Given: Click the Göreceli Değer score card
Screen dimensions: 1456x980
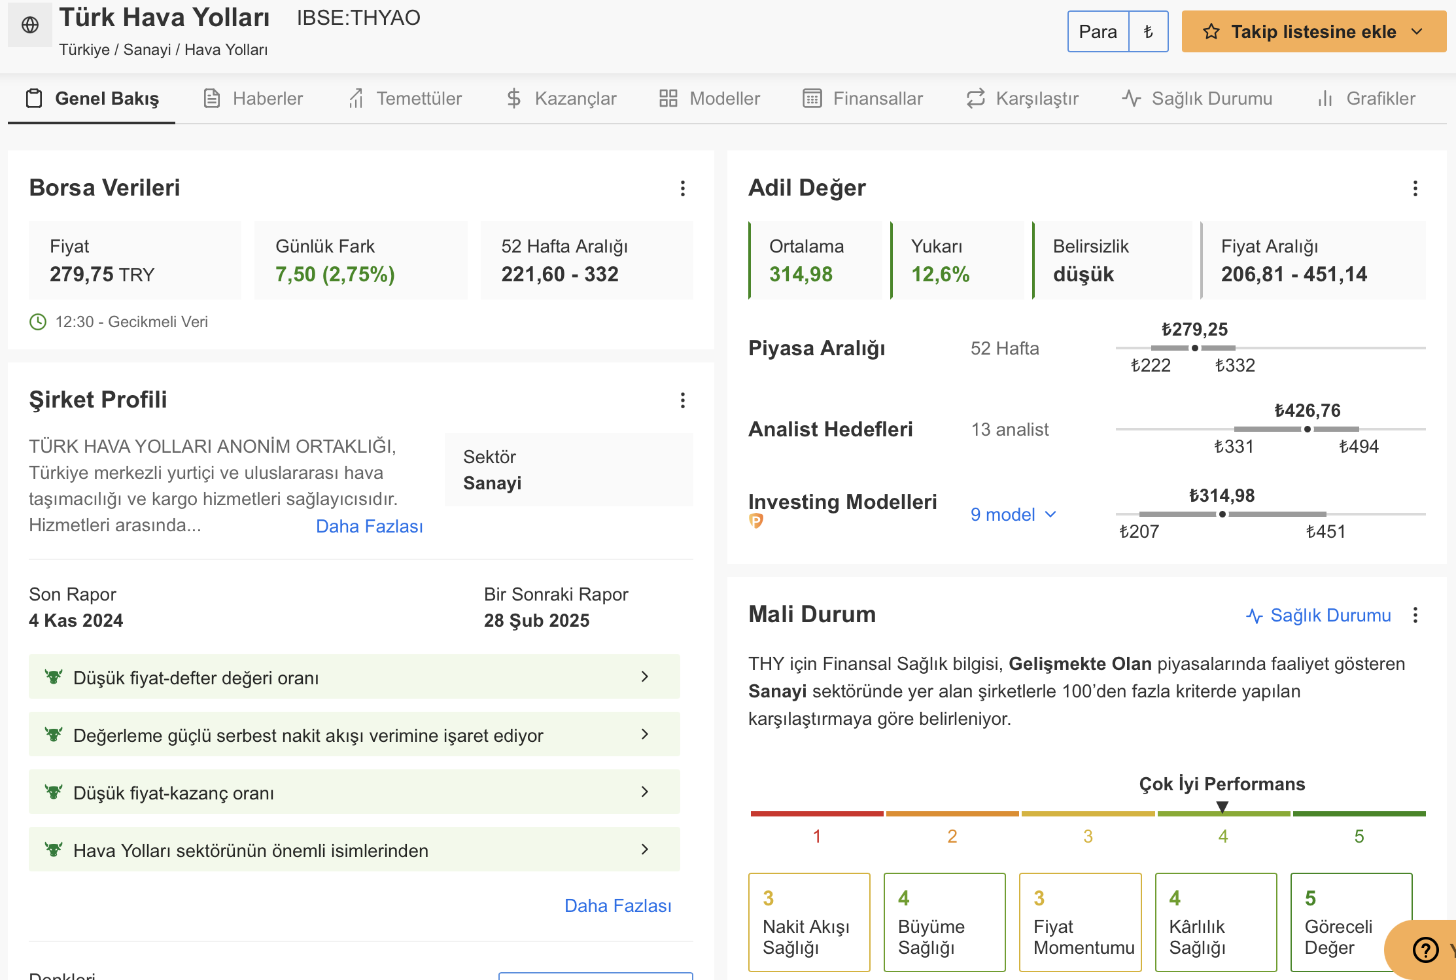Looking at the screenshot, I should pyautogui.click(x=1351, y=922).
